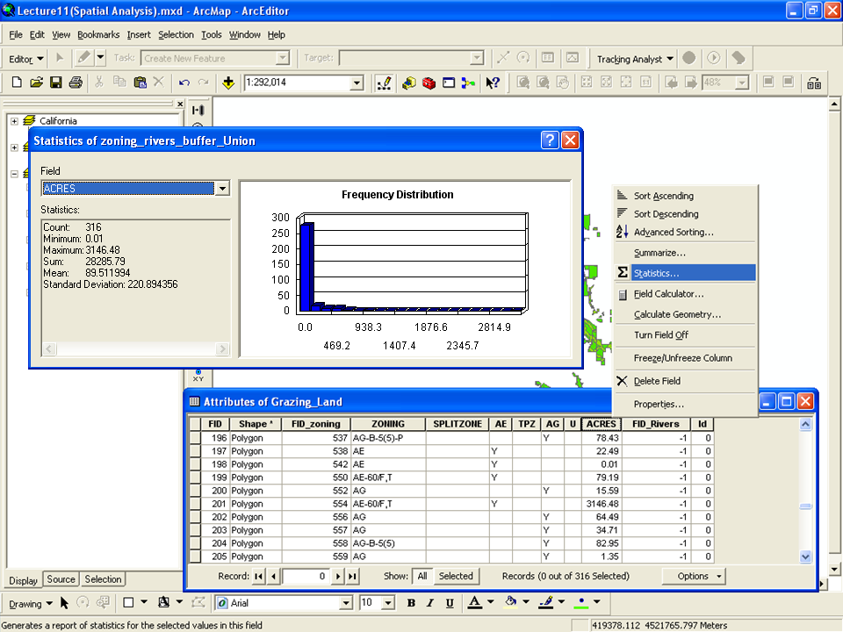The width and height of the screenshot is (843, 632).
Task: Expand the California layer in table of contents
Action: point(15,121)
